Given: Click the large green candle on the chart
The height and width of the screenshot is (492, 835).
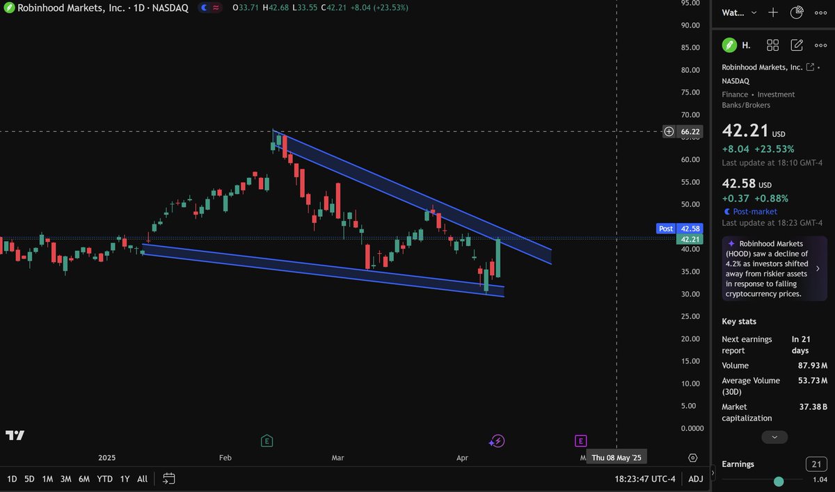Looking at the screenshot, I should pos(498,259).
